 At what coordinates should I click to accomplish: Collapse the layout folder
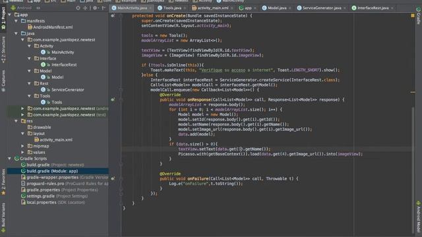22,133
